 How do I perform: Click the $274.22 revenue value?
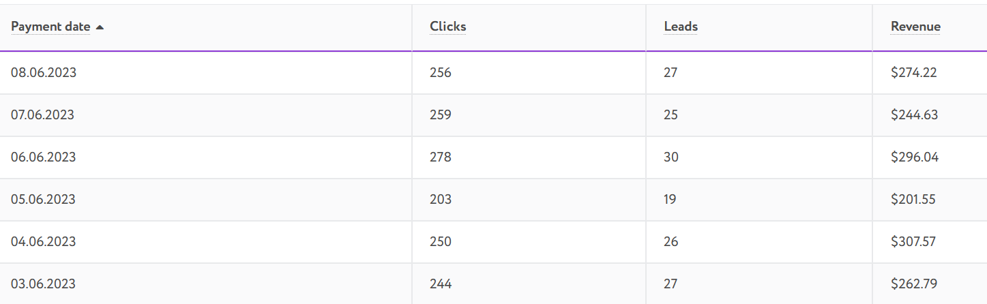(914, 72)
